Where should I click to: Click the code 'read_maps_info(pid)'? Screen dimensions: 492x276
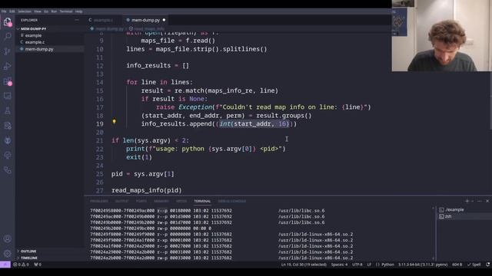pyautogui.click(x=147, y=190)
